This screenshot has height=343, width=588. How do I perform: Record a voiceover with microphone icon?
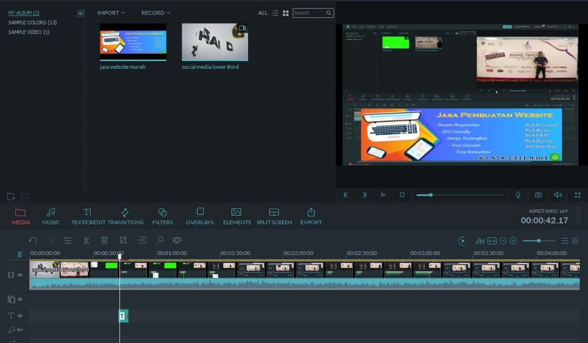(518, 194)
